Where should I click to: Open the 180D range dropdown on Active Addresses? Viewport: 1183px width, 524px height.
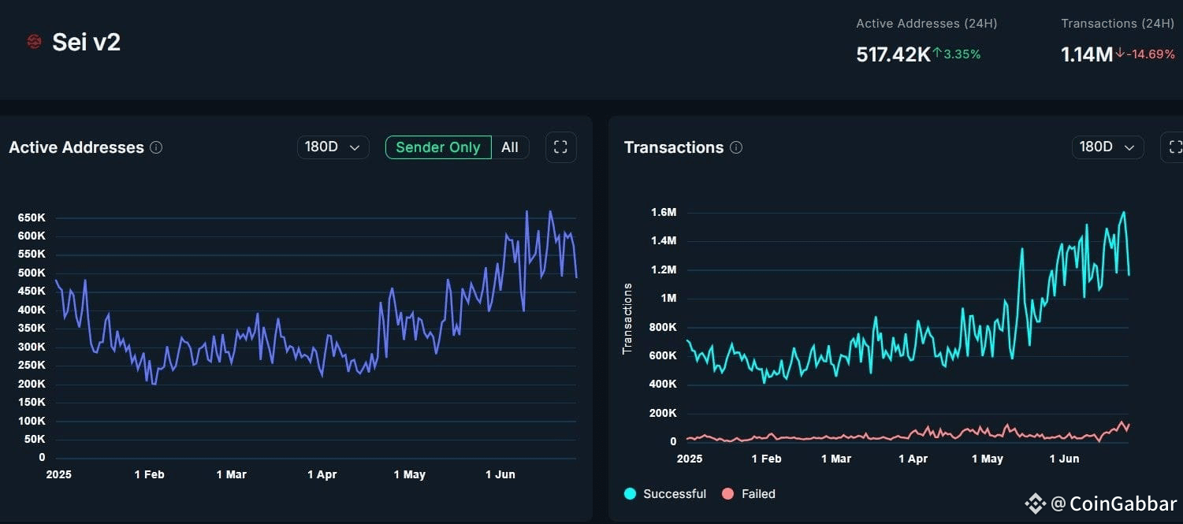coord(333,147)
